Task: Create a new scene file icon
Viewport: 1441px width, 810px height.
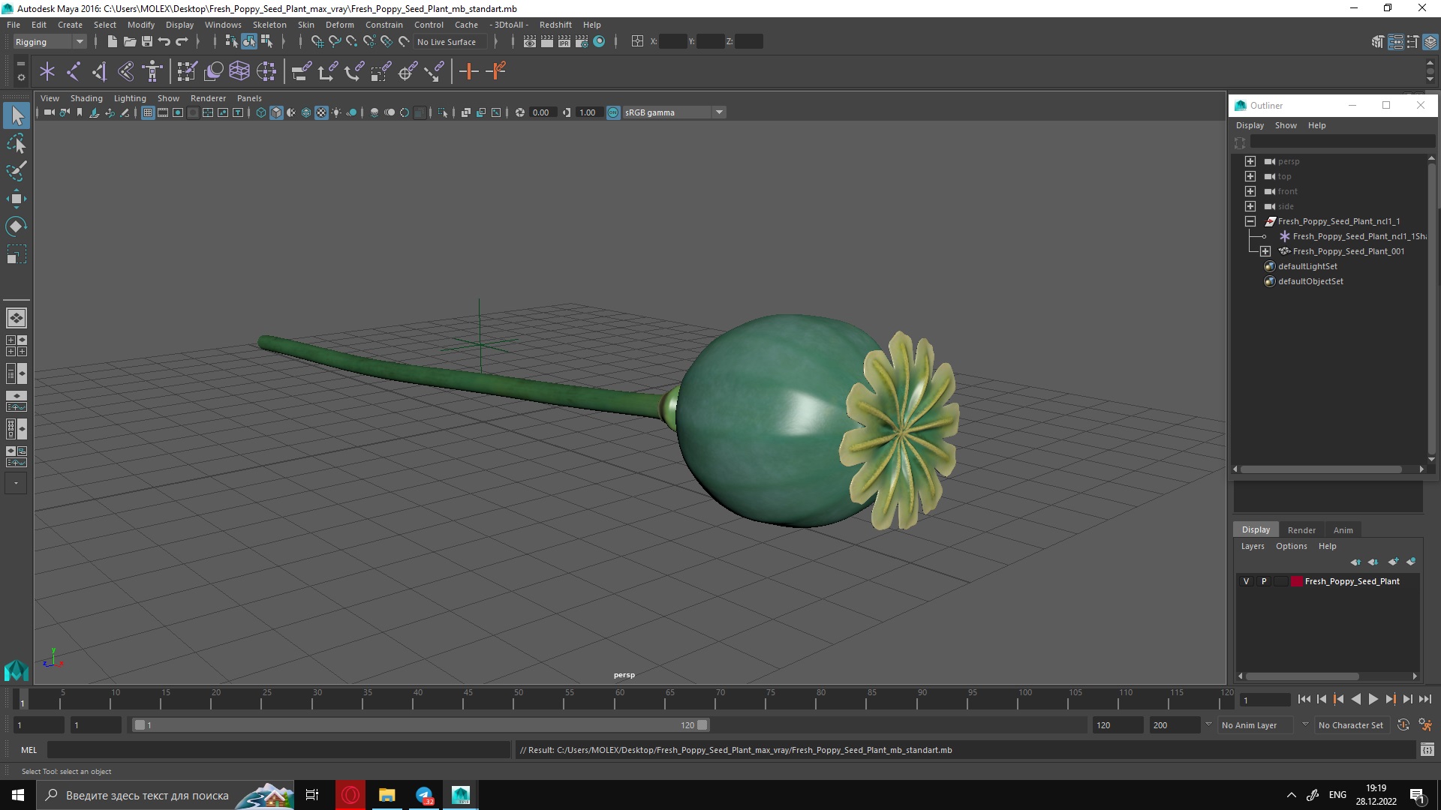Action: [x=112, y=42]
